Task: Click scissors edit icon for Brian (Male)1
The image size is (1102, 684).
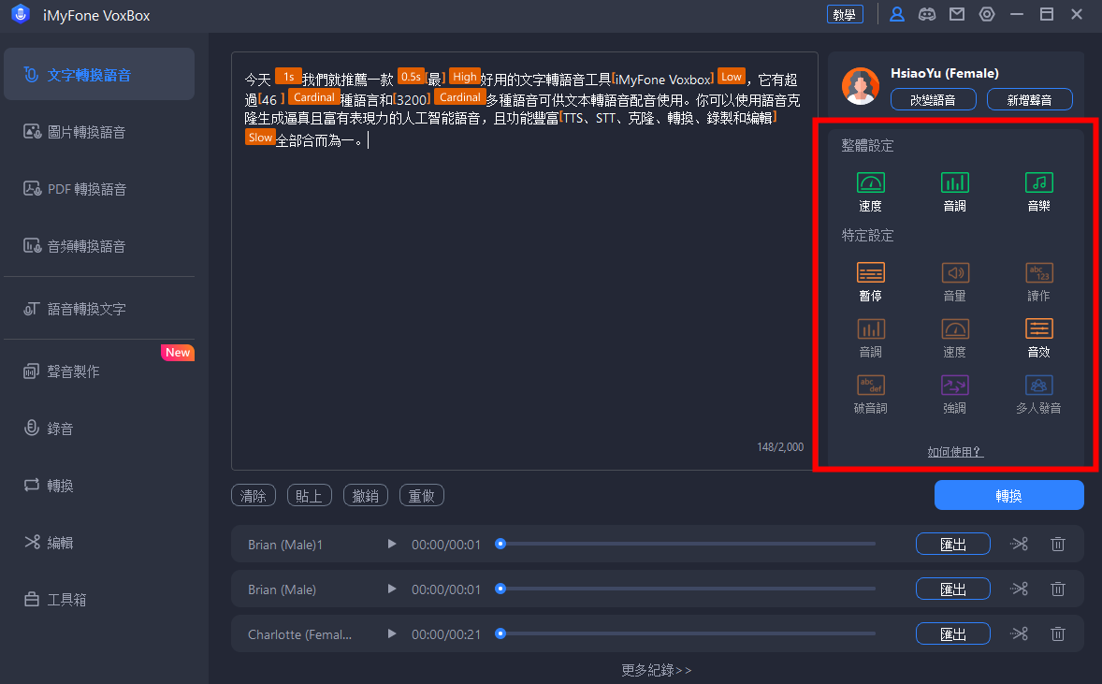Action: [x=1019, y=544]
